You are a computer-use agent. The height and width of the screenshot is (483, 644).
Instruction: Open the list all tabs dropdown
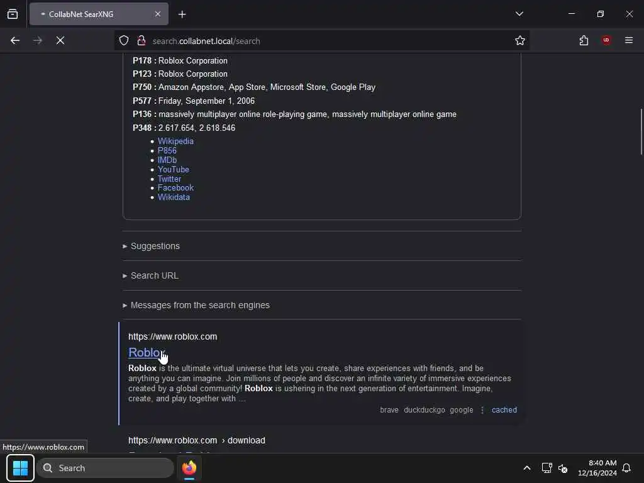click(519, 14)
